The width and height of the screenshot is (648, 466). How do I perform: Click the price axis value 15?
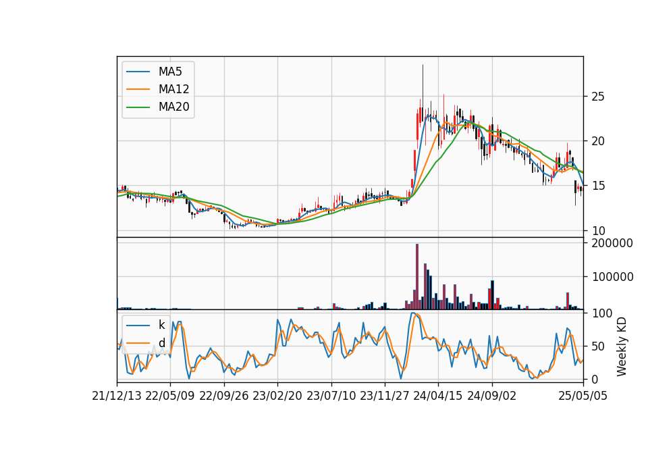(x=598, y=186)
